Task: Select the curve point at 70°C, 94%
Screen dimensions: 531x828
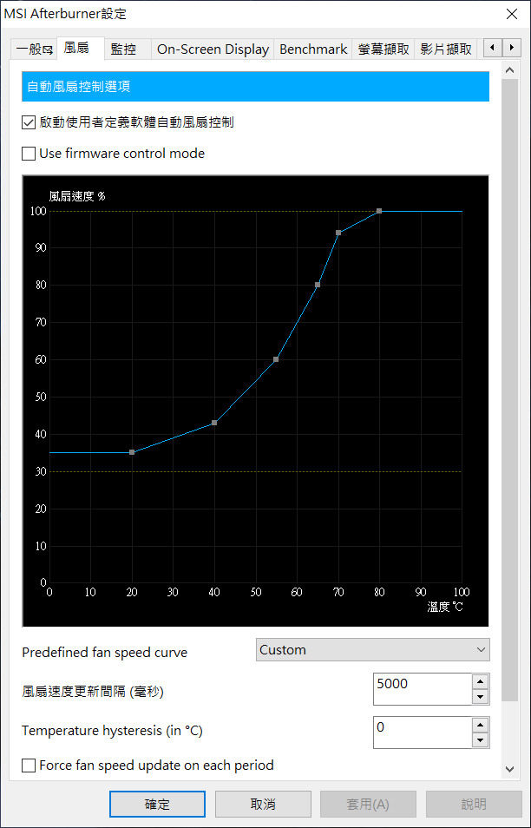Action: click(338, 233)
